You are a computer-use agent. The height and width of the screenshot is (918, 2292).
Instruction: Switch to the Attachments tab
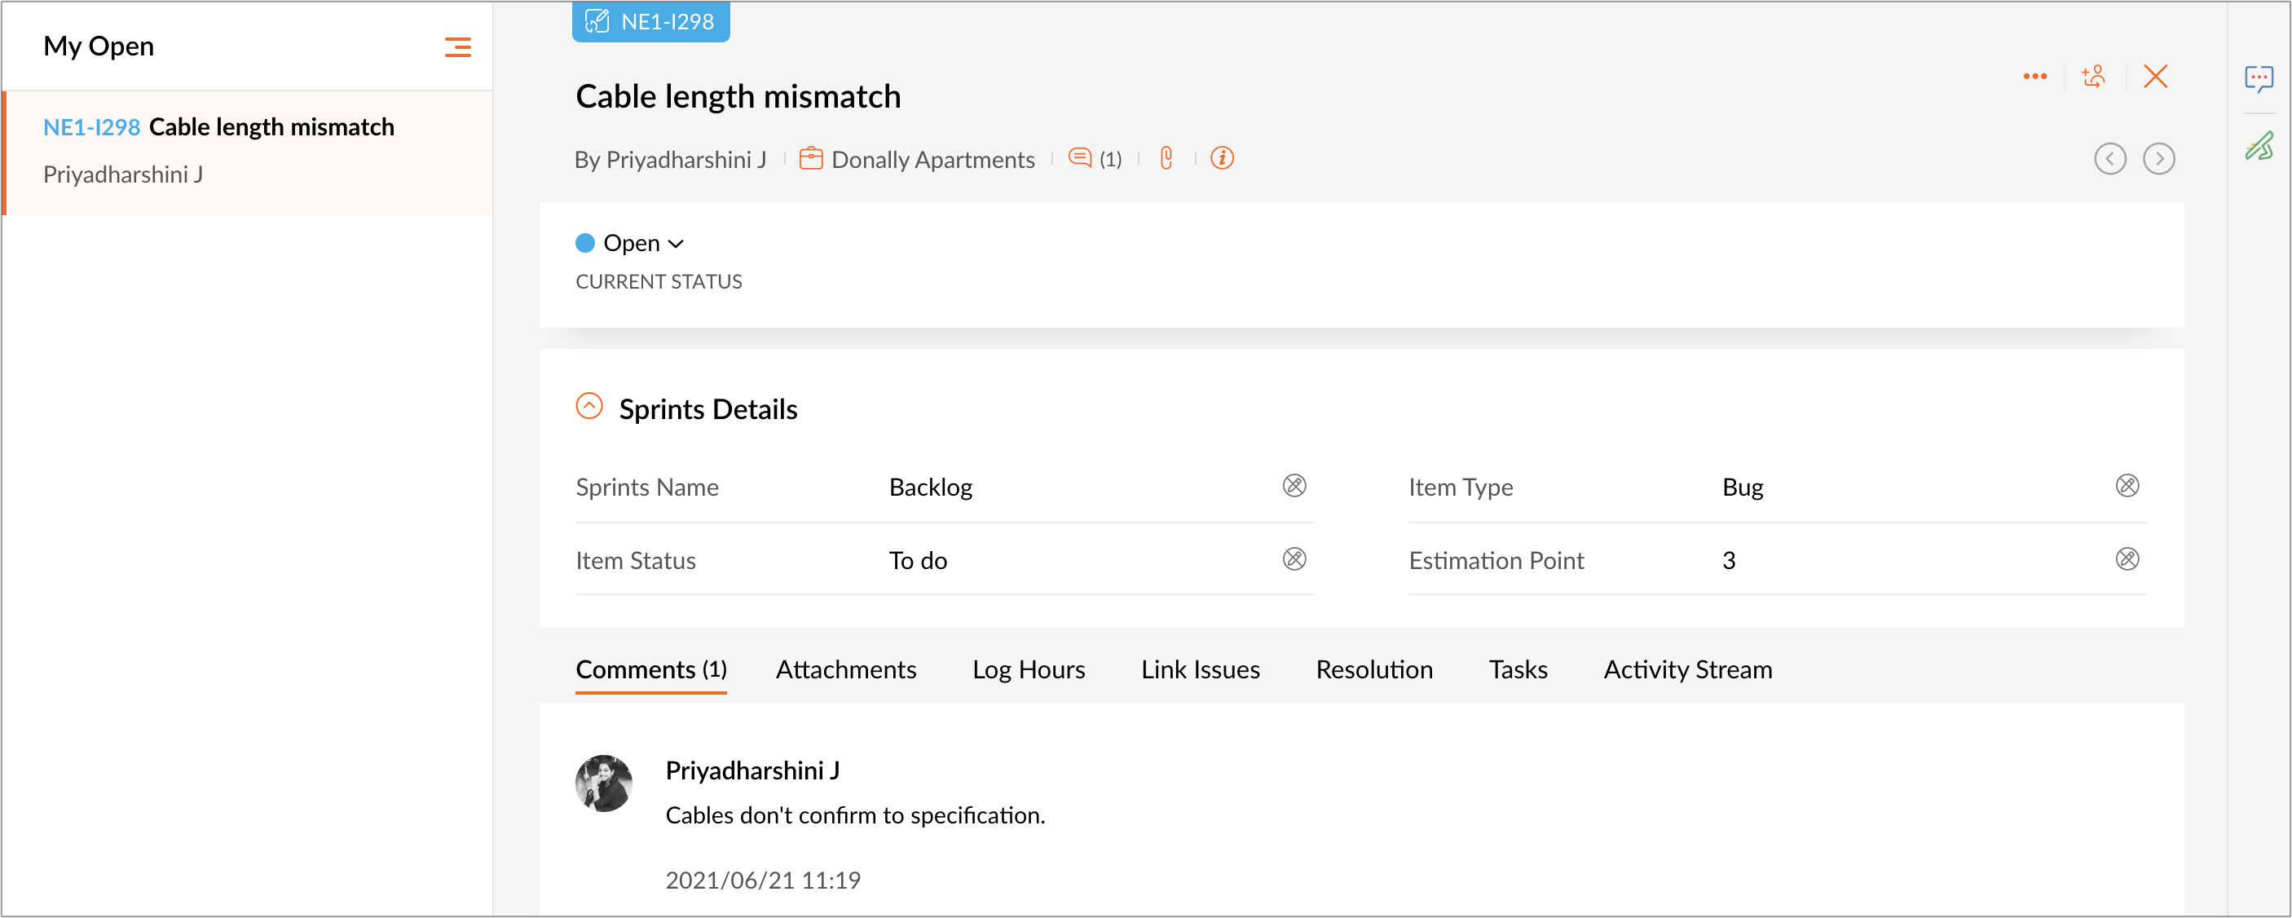click(x=845, y=669)
